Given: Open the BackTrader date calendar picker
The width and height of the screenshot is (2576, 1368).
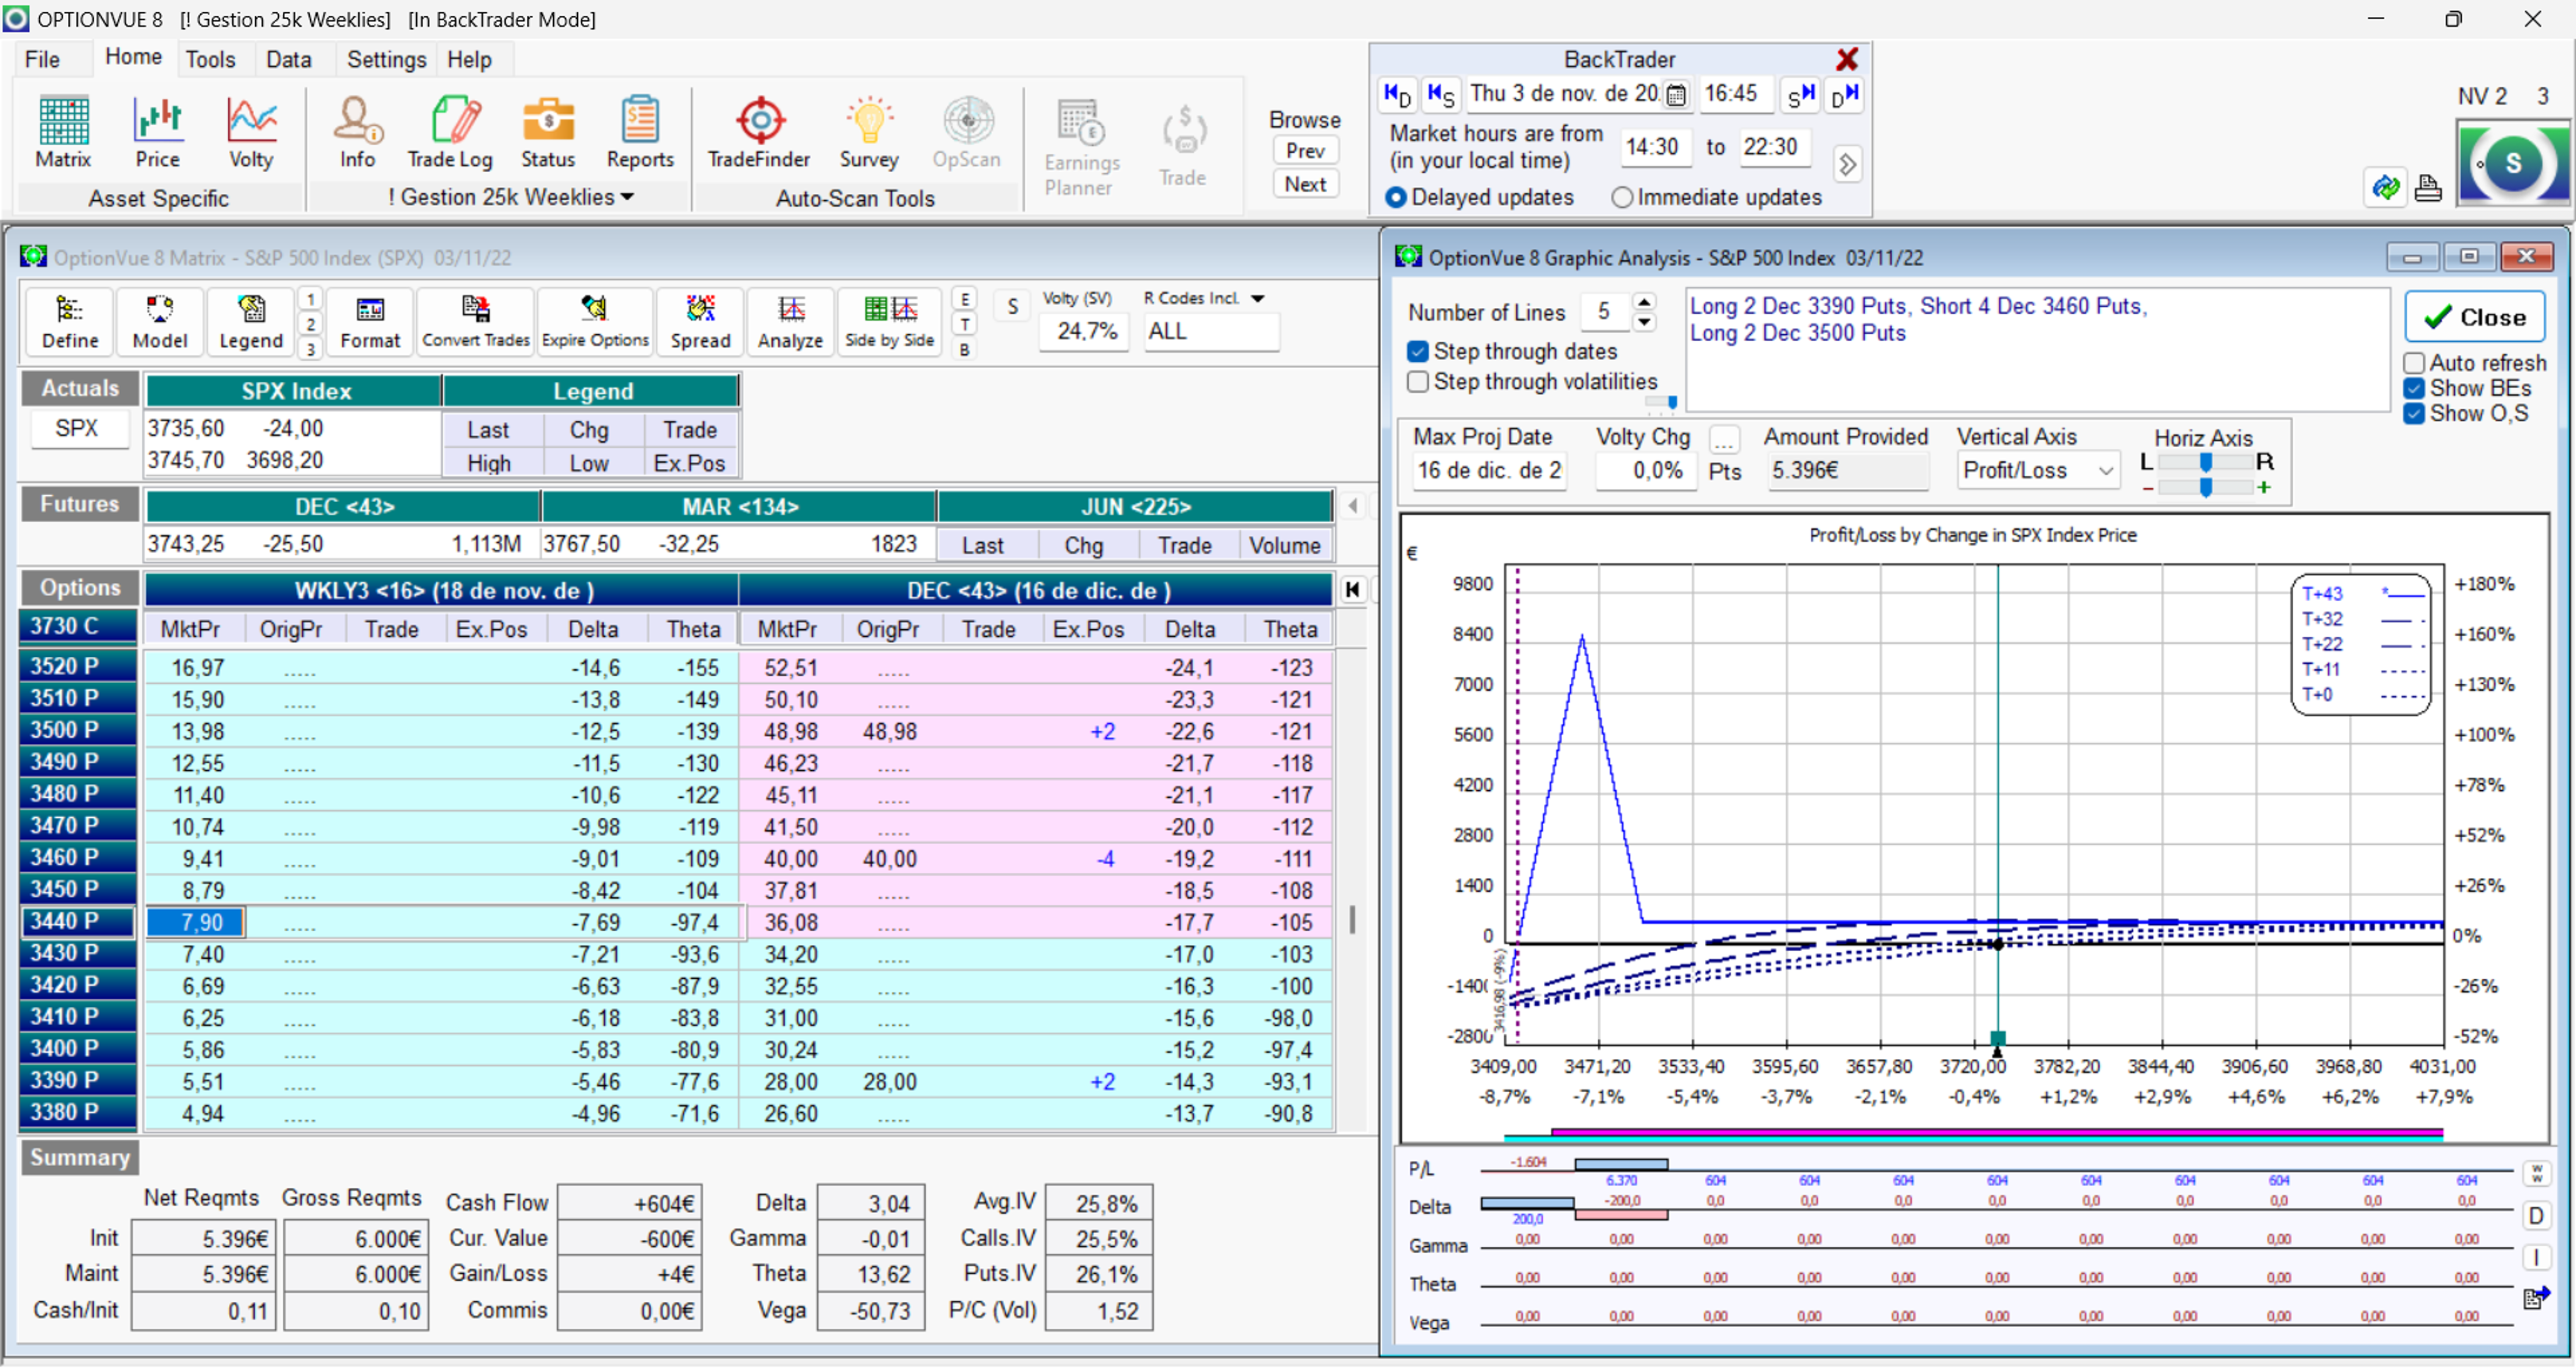Looking at the screenshot, I should click(x=1677, y=95).
